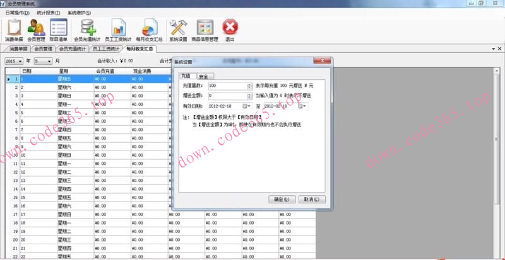This screenshot has width=505, height=260.
Task: Open the 系统维护(S) menu
Action: pos(79,13)
